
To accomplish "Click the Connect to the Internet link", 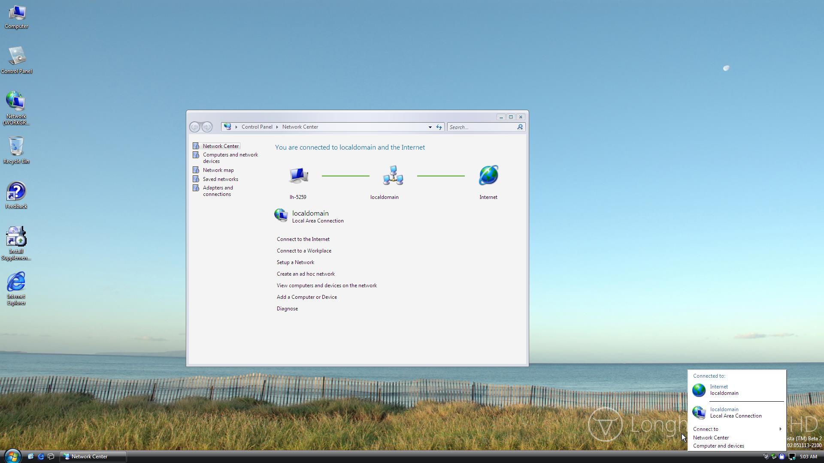I will tap(303, 239).
